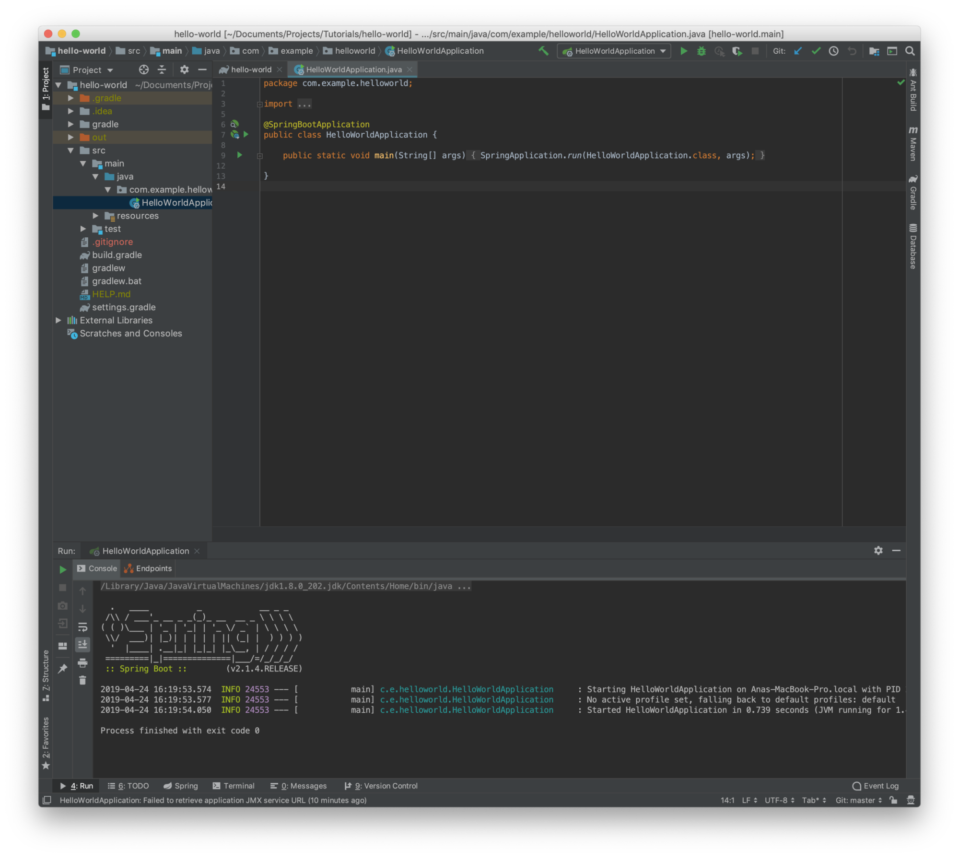959x858 pixels.
Task: Collapse all nodes in Project panel
Action: pos(162,70)
